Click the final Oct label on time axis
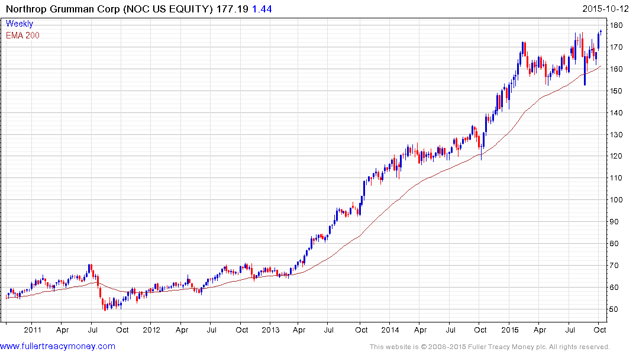This screenshot has width=636, height=355. click(x=600, y=330)
